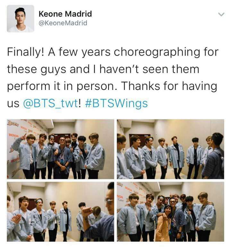Open the #BTSWings hashtag

(x=116, y=103)
